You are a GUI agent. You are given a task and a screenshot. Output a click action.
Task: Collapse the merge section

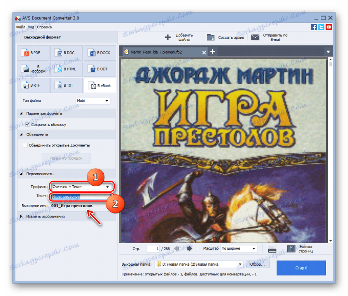click(21, 134)
